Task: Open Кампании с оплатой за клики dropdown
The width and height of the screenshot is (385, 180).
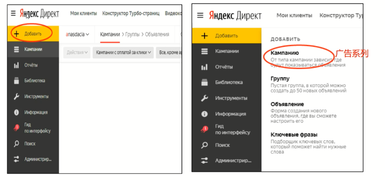Action: point(123,53)
